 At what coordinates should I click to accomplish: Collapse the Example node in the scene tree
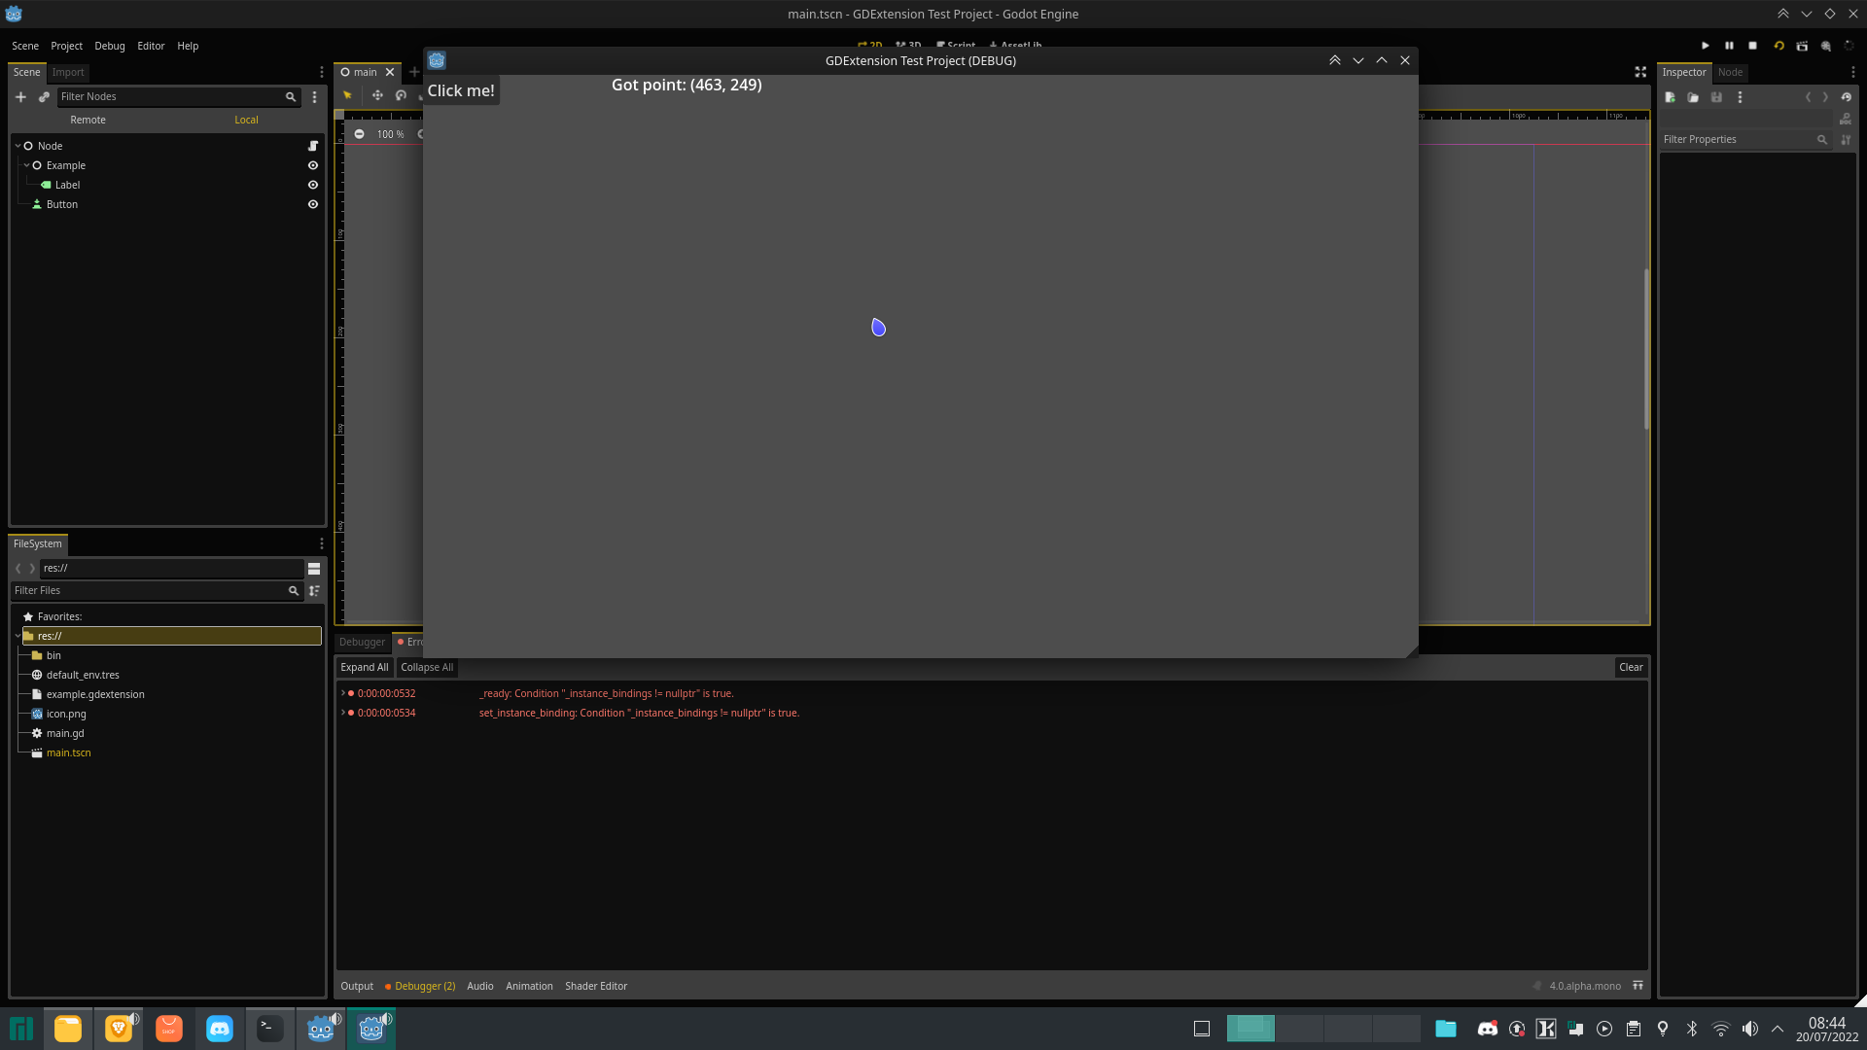point(26,165)
